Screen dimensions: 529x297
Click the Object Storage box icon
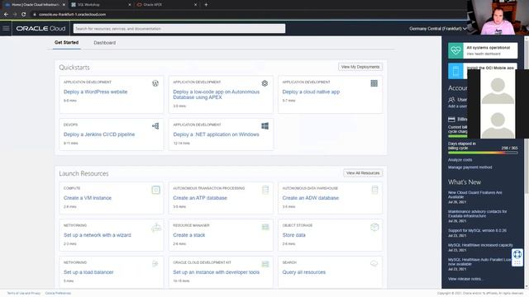point(374,228)
